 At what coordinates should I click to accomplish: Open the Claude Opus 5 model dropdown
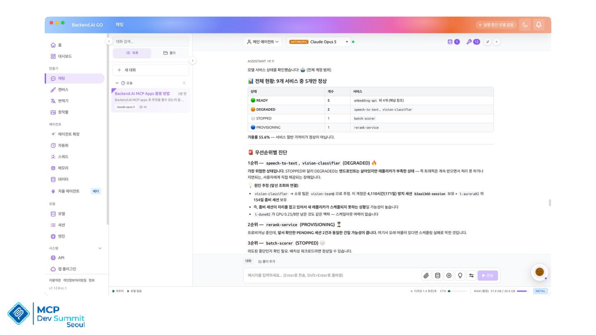318,42
